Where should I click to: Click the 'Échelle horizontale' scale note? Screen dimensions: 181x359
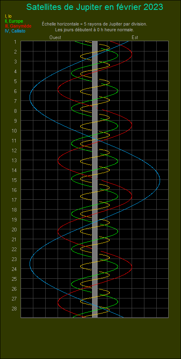coord(95,24)
